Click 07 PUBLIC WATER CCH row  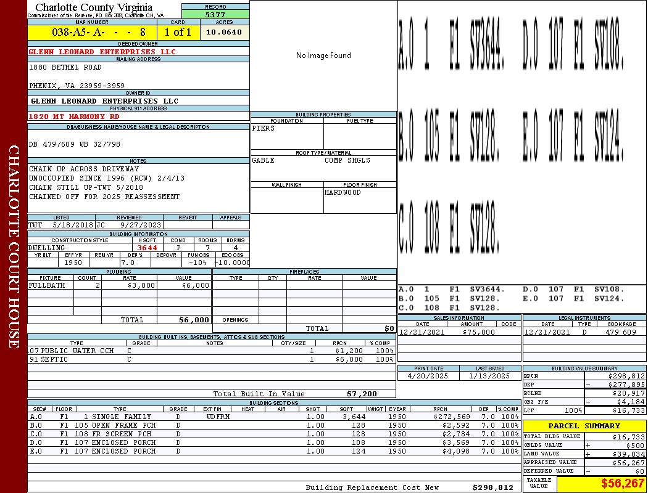pyautogui.click(x=212, y=351)
